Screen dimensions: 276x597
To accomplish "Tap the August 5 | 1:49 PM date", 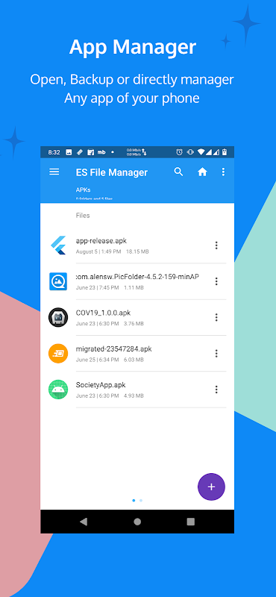I will pos(98,251).
